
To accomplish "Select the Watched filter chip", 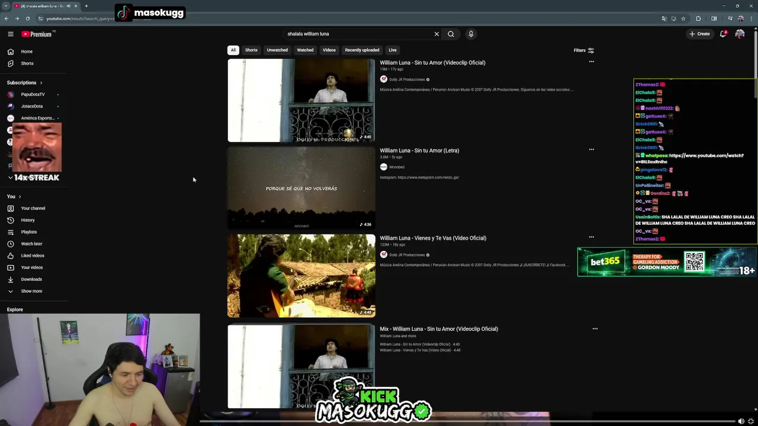I will click(x=305, y=50).
